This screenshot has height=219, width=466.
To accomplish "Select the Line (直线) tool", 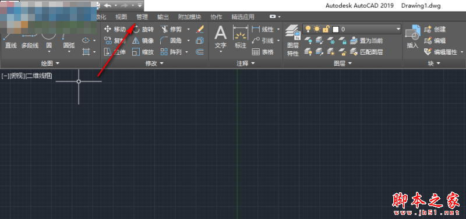I will tap(10, 40).
